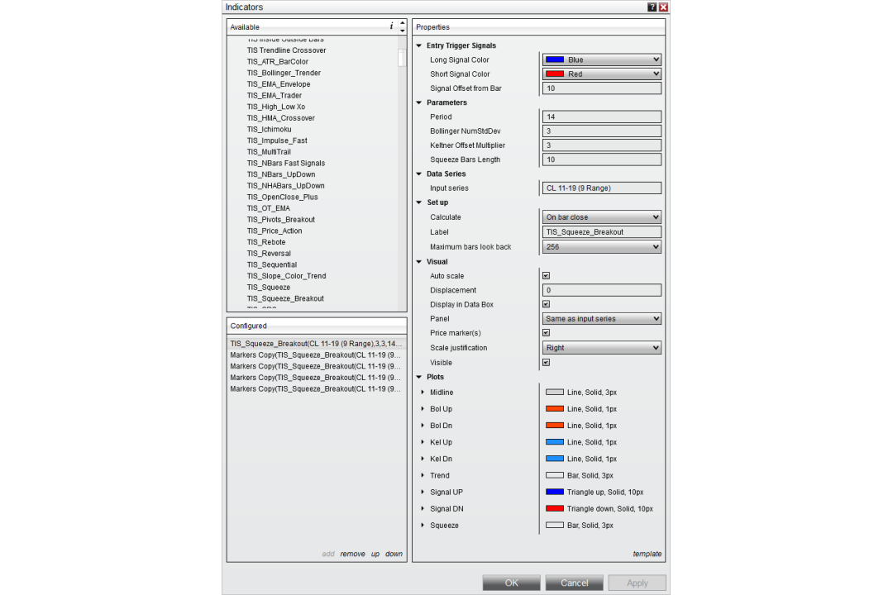893x595 pixels.
Task: Open the Panel dropdown
Action: [601, 319]
